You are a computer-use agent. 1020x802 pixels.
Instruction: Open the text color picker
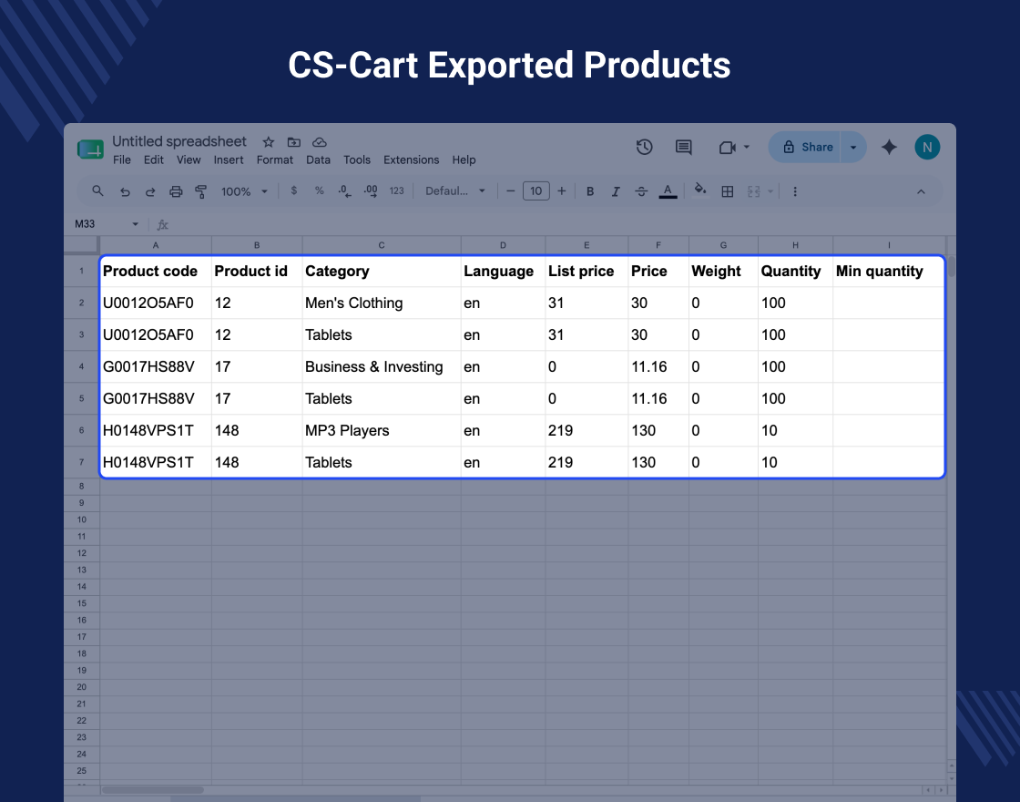coord(668,191)
